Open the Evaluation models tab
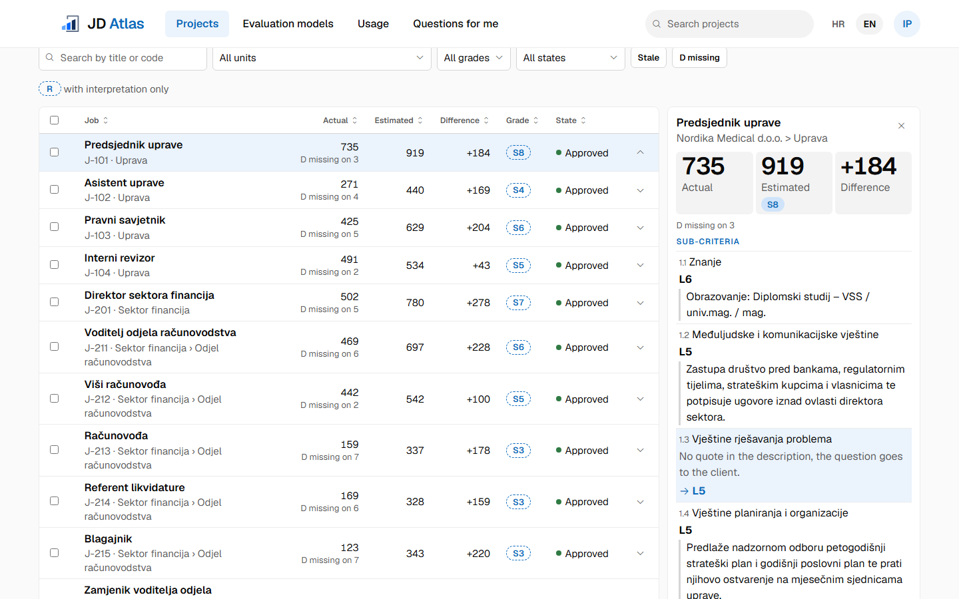 coord(288,24)
